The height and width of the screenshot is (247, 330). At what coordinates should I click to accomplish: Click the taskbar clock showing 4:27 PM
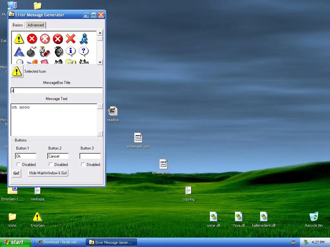pos(318,242)
